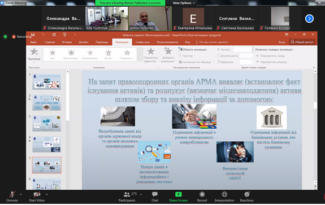Viewport: 325px width, 205px height.
Task: Open the Interpretation globe icon
Action: coord(224,194)
